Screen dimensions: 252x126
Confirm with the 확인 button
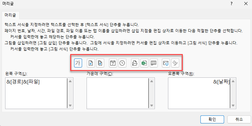[212, 119]
